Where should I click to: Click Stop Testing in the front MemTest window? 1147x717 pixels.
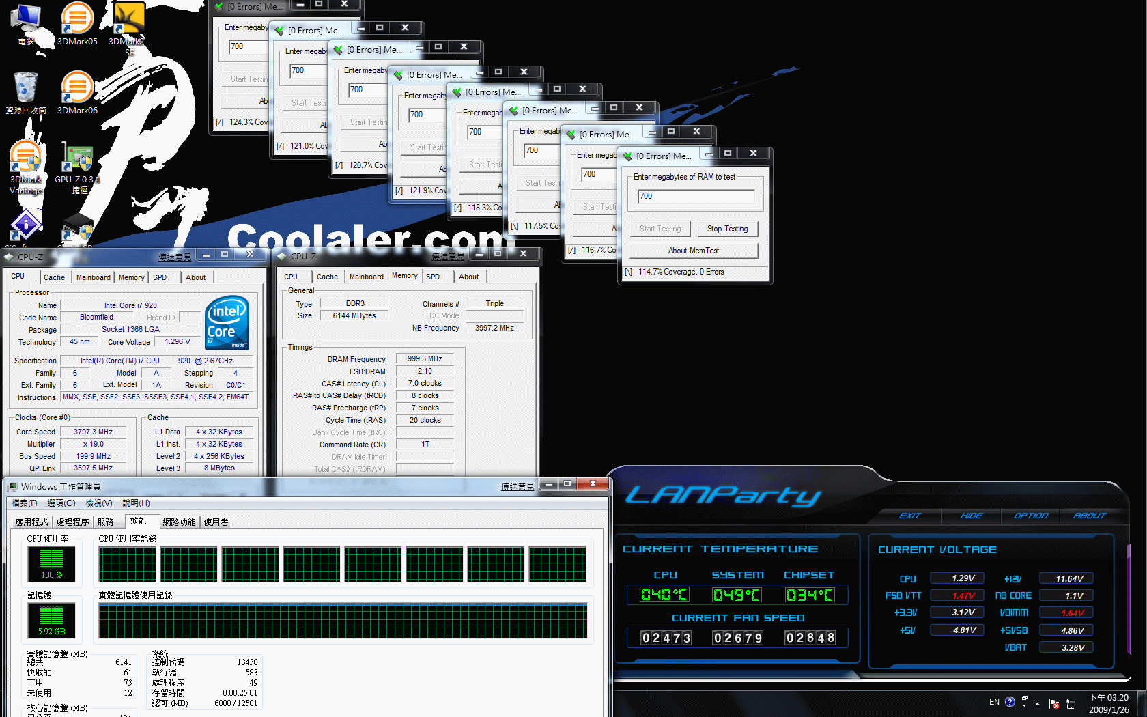[727, 229]
